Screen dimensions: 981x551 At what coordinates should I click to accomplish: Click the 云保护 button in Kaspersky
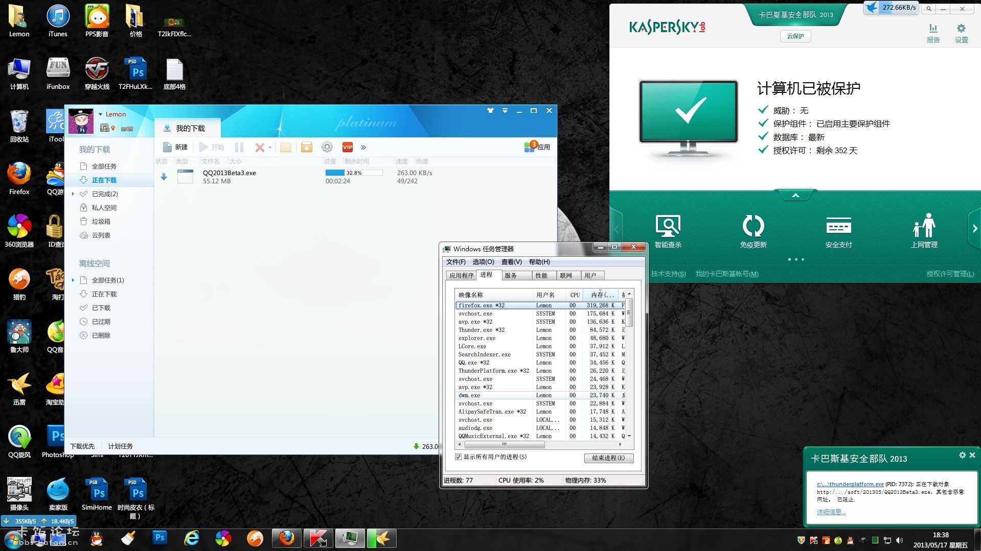coord(795,36)
